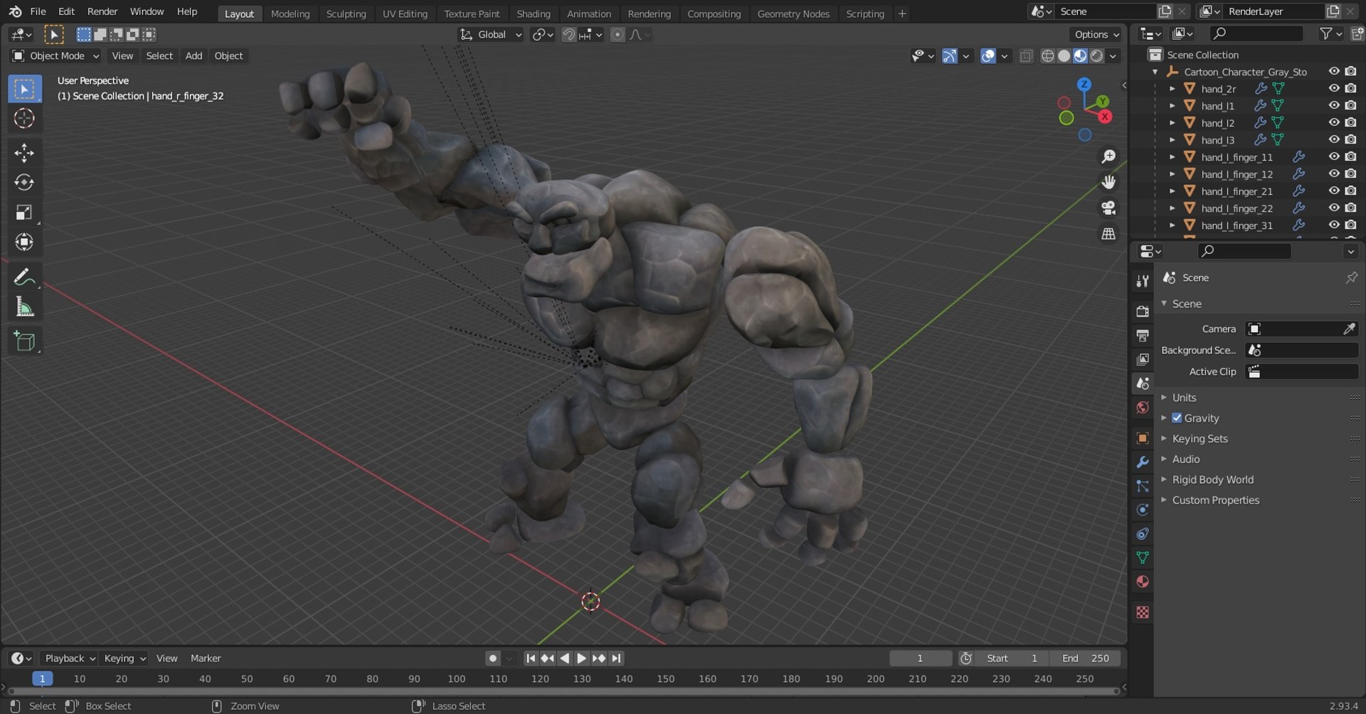This screenshot has height=714, width=1366.
Task: Open the Object properties tab
Action: coord(1143,438)
